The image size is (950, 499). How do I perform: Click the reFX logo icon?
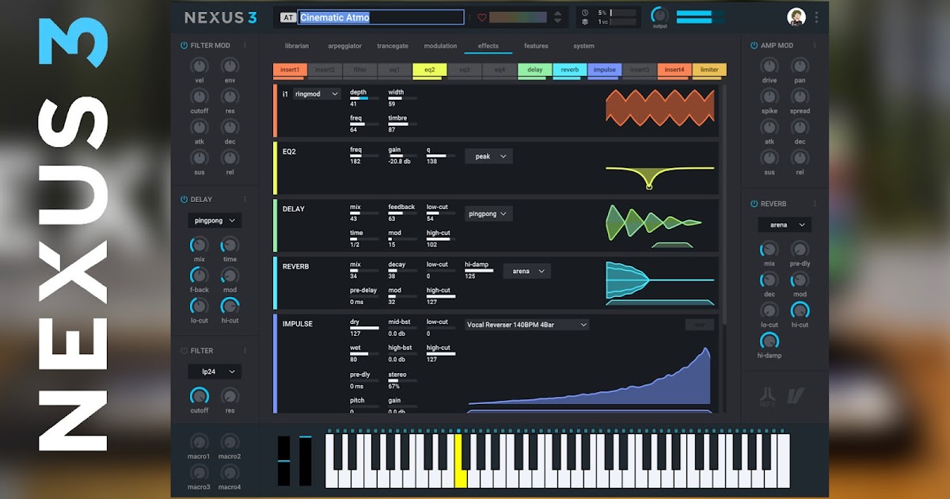coord(767,395)
